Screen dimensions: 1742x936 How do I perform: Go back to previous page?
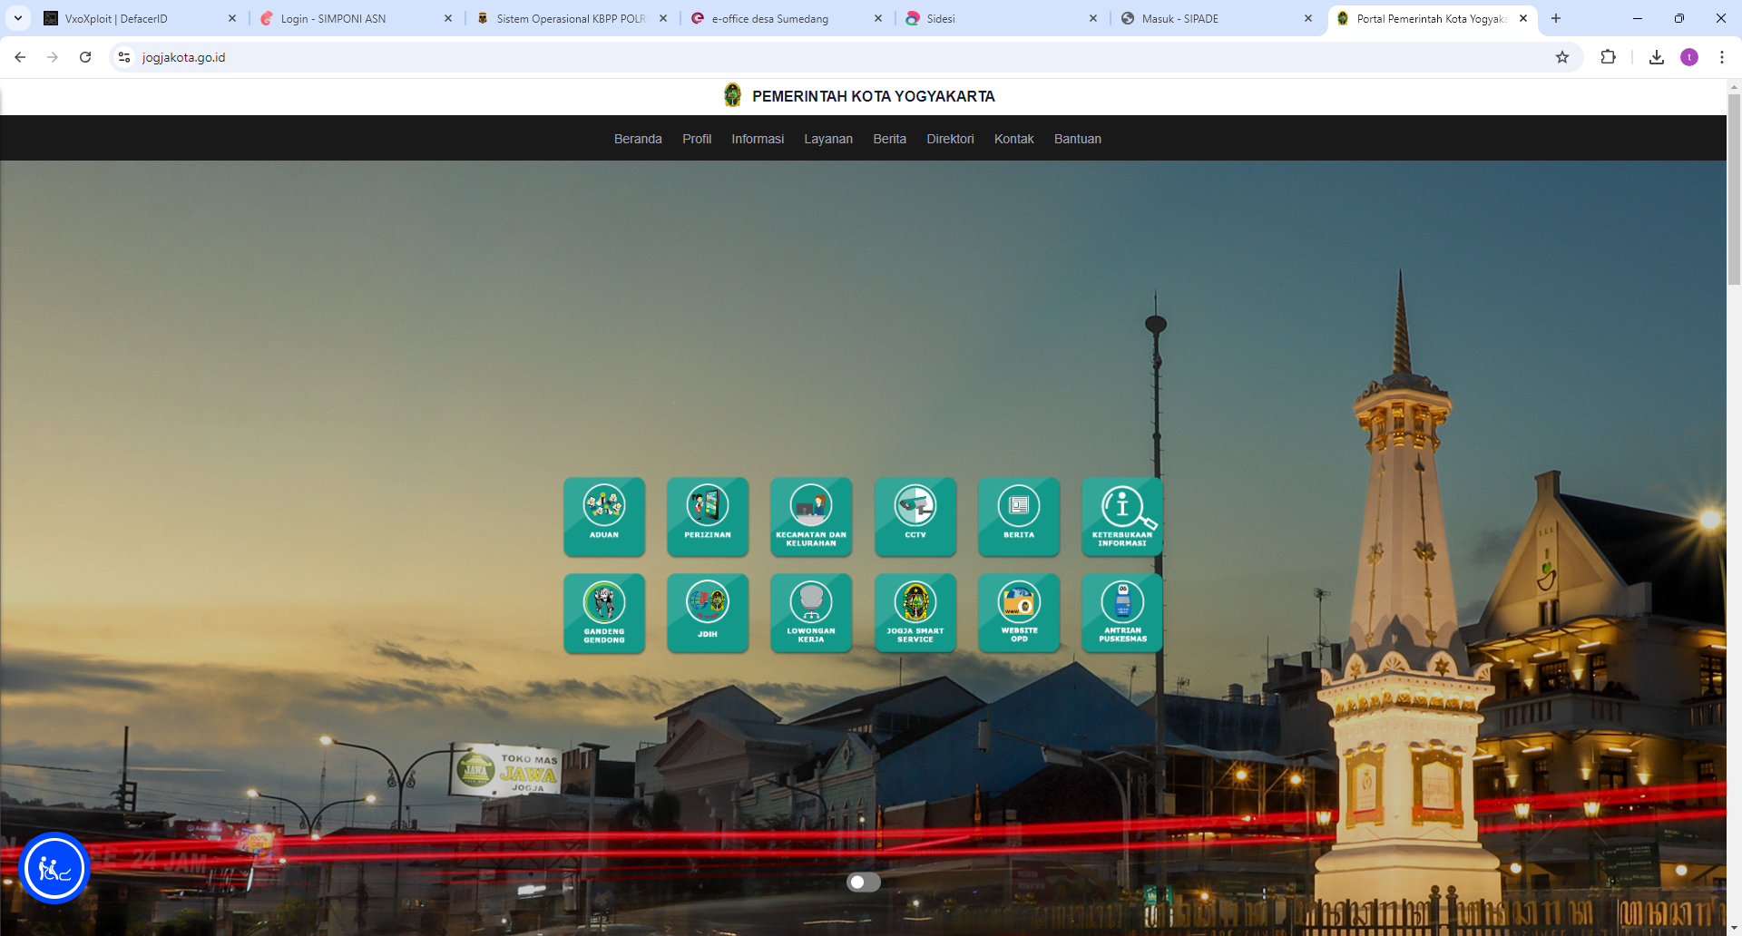20,57
